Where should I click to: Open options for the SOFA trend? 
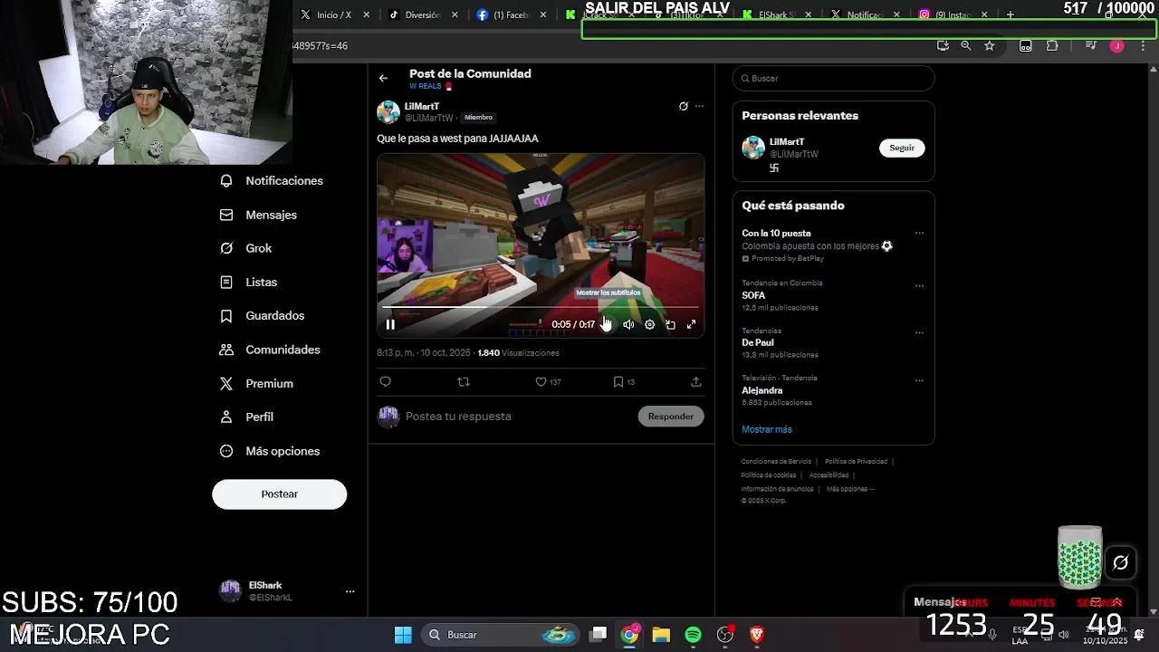coord(919,286)
